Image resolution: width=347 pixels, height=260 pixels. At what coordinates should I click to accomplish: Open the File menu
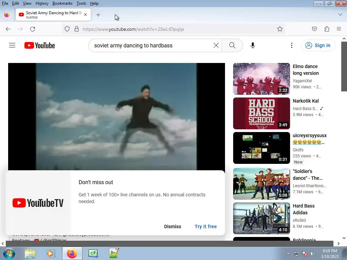click(5, 3)
